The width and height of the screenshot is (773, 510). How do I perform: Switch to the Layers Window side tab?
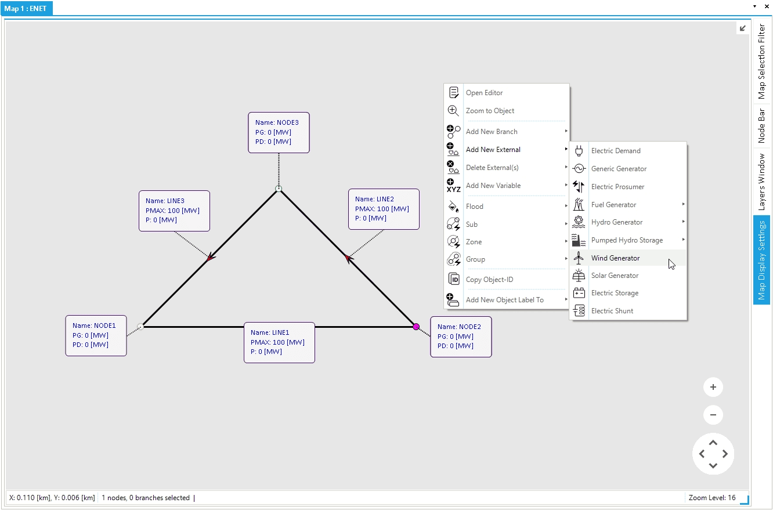point(762,182)
